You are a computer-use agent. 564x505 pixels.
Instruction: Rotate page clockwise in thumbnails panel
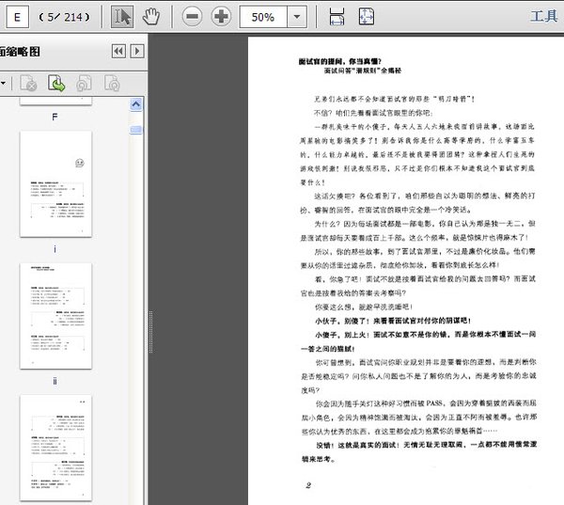coord(111,85)
